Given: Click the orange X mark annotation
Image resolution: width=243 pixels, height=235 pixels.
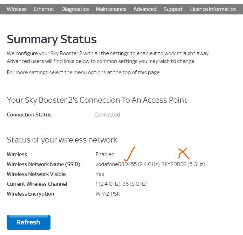Looking at the screenshot, I should (x=183, y=153).
